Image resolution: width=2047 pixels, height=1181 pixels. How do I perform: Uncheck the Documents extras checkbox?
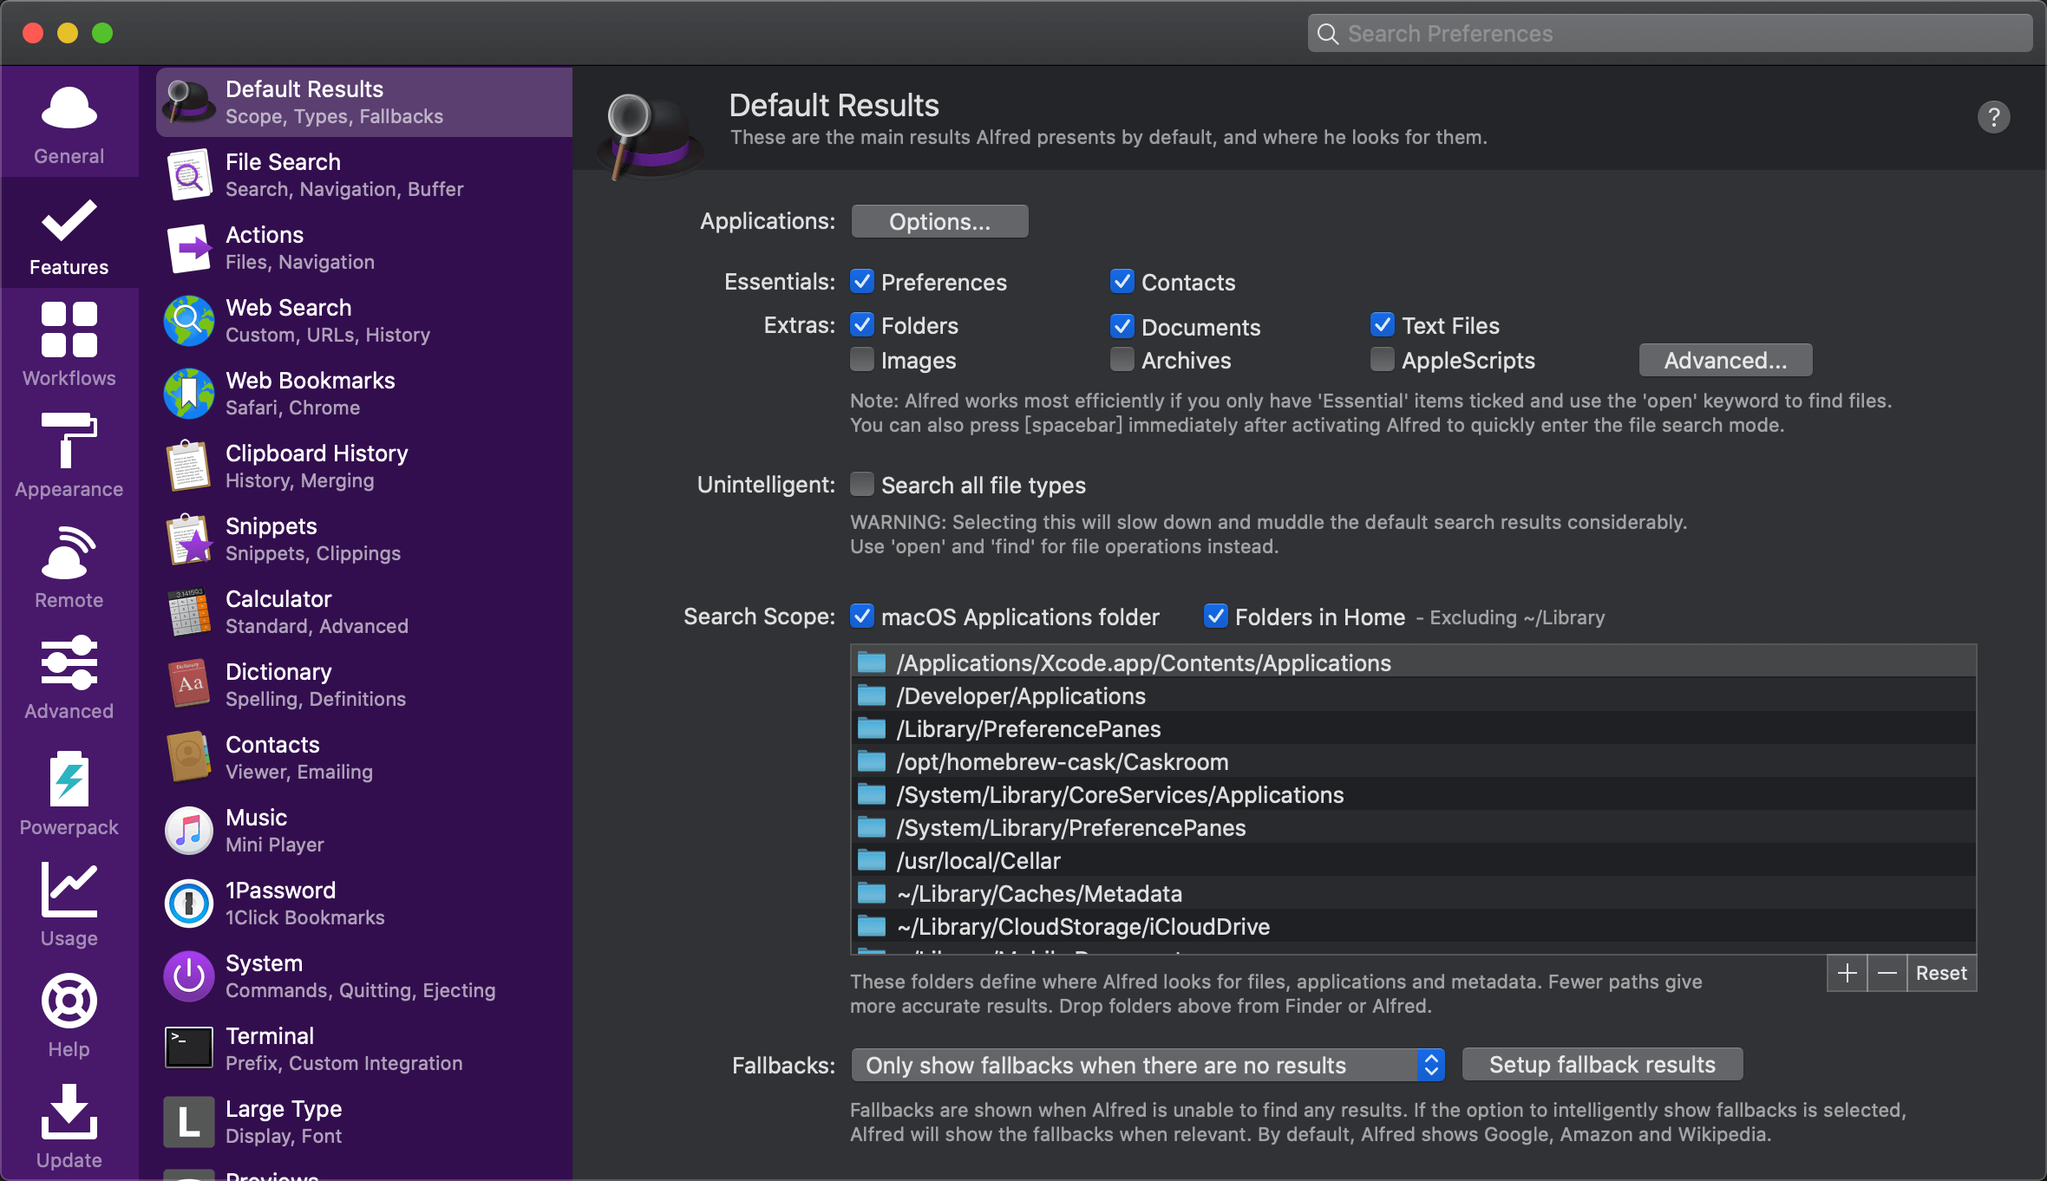[1122, 326]
